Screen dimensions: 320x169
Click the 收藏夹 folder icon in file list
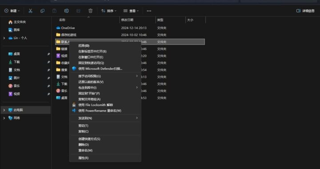click(x=58, y=63)
